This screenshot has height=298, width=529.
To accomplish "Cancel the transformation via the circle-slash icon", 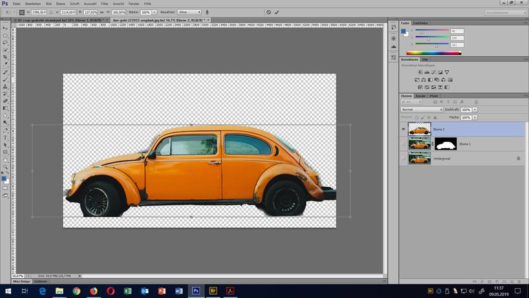I will [268, 12].
